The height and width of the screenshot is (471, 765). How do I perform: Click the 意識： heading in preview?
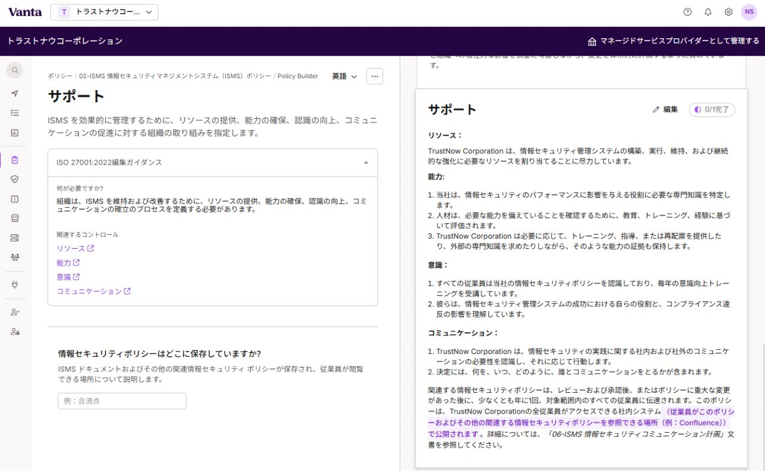click(438, 265)
